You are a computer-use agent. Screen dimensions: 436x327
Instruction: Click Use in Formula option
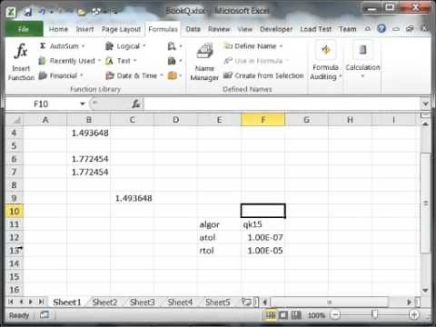point(256,61)
